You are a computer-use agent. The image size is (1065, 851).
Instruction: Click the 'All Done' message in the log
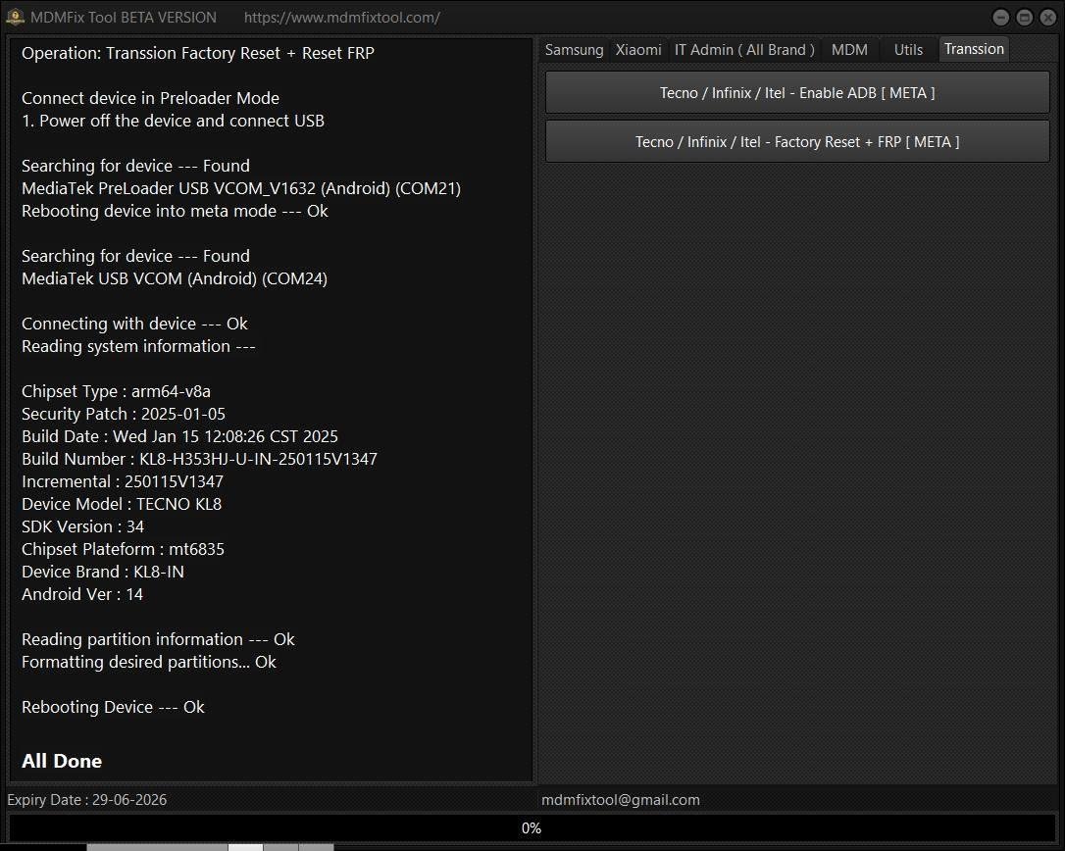coord(62,761)
